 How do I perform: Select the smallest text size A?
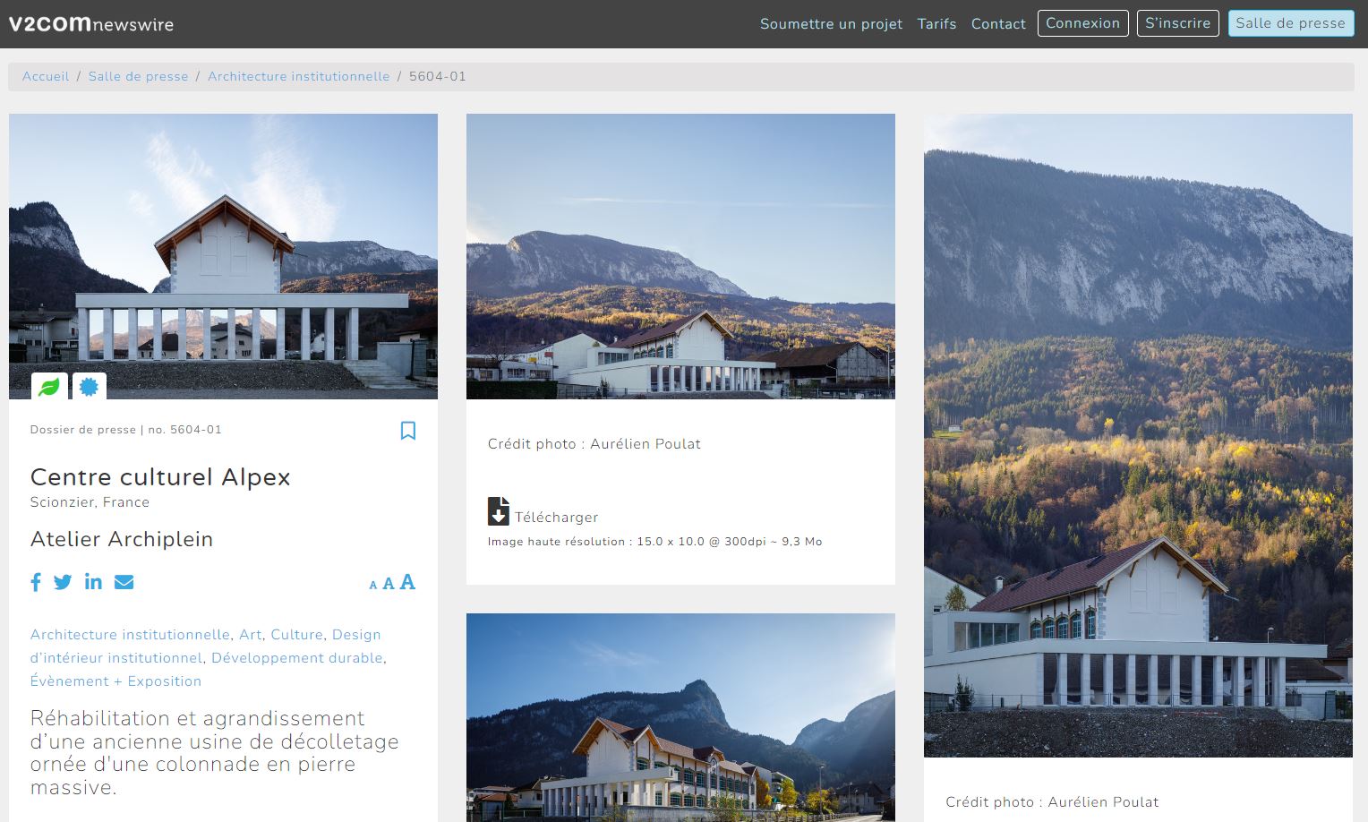(373, 586)
